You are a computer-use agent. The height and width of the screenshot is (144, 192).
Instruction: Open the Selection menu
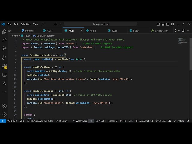pos(25,24)
